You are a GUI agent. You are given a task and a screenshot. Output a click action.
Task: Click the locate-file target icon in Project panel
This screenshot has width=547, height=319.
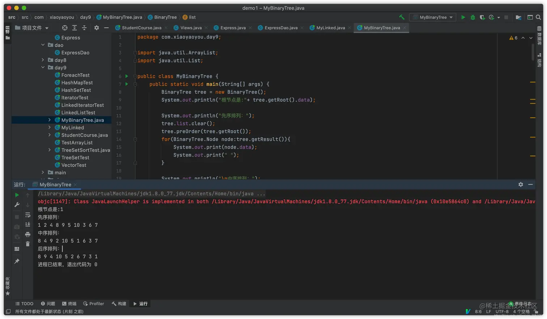tap(65, 28)
